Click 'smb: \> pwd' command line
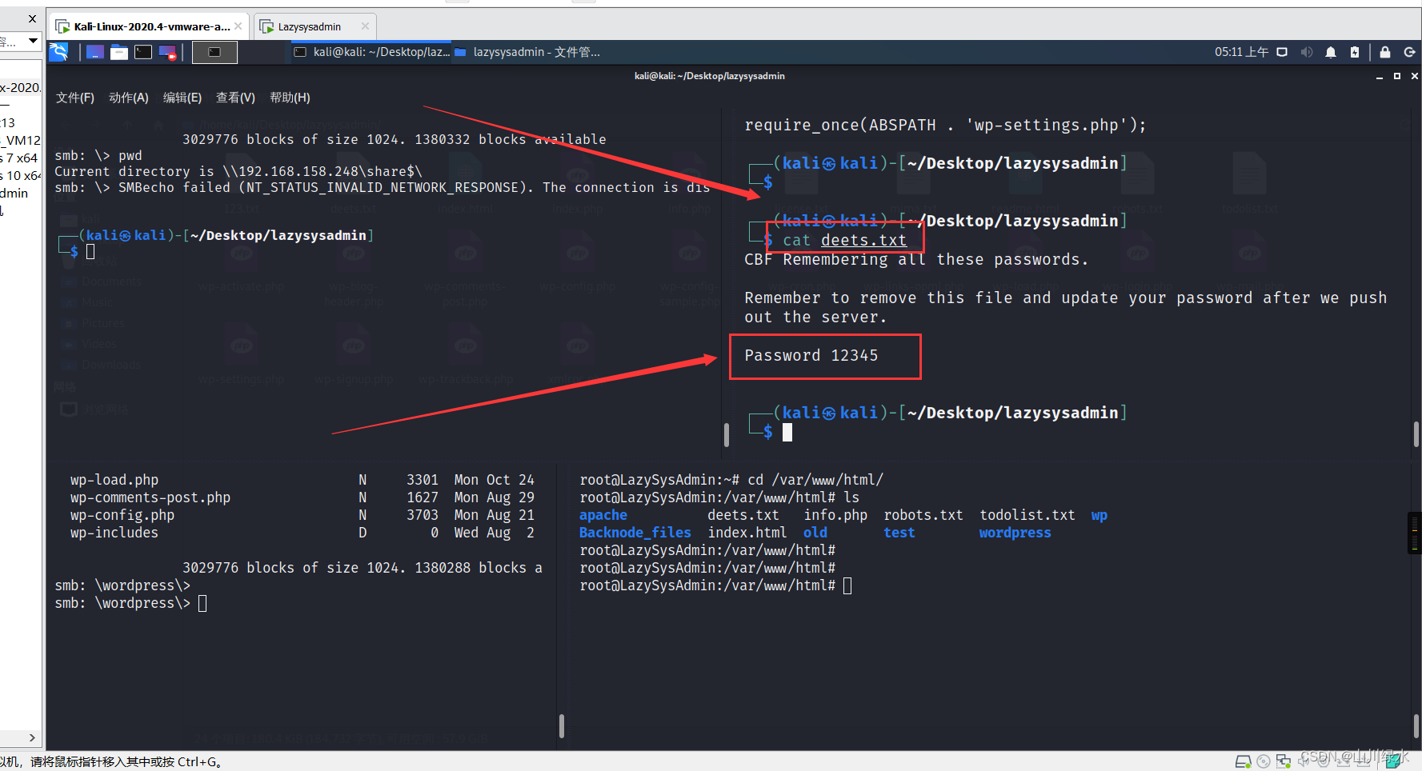 (x=98, y=155)
